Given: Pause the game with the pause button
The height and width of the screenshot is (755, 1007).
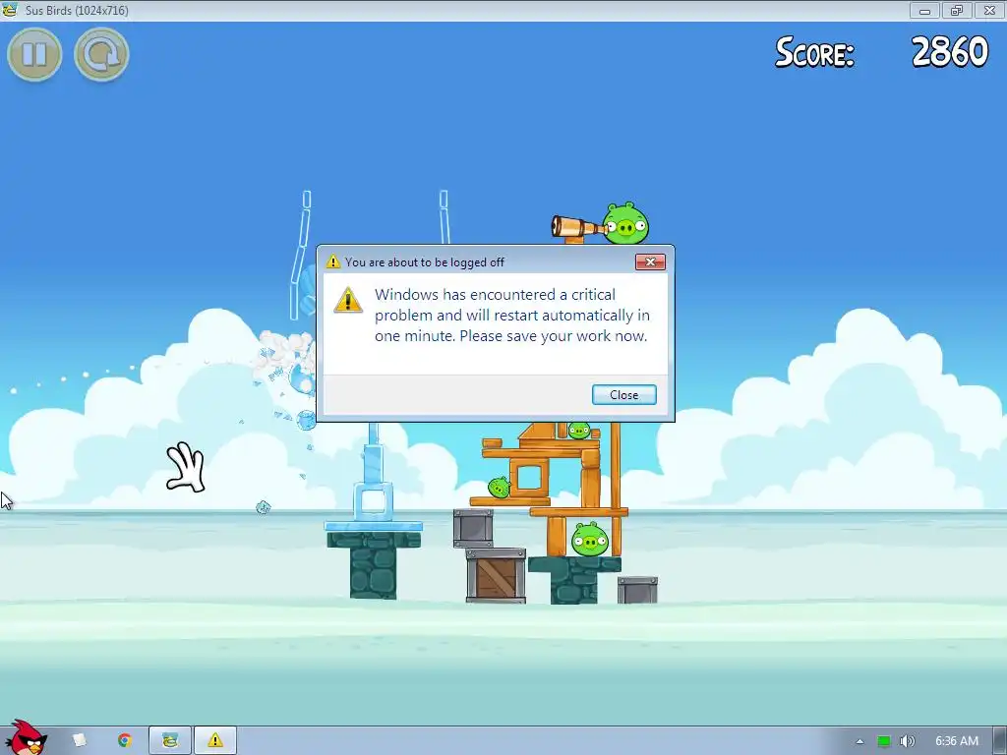Looking at the screenshot, I should (34, 55).
